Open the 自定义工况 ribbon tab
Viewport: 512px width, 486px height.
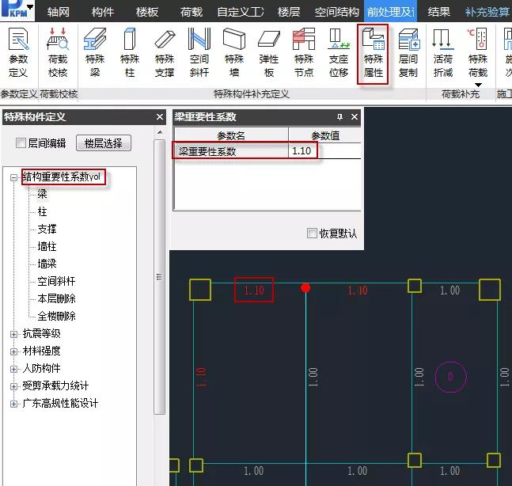pos(241,12)
